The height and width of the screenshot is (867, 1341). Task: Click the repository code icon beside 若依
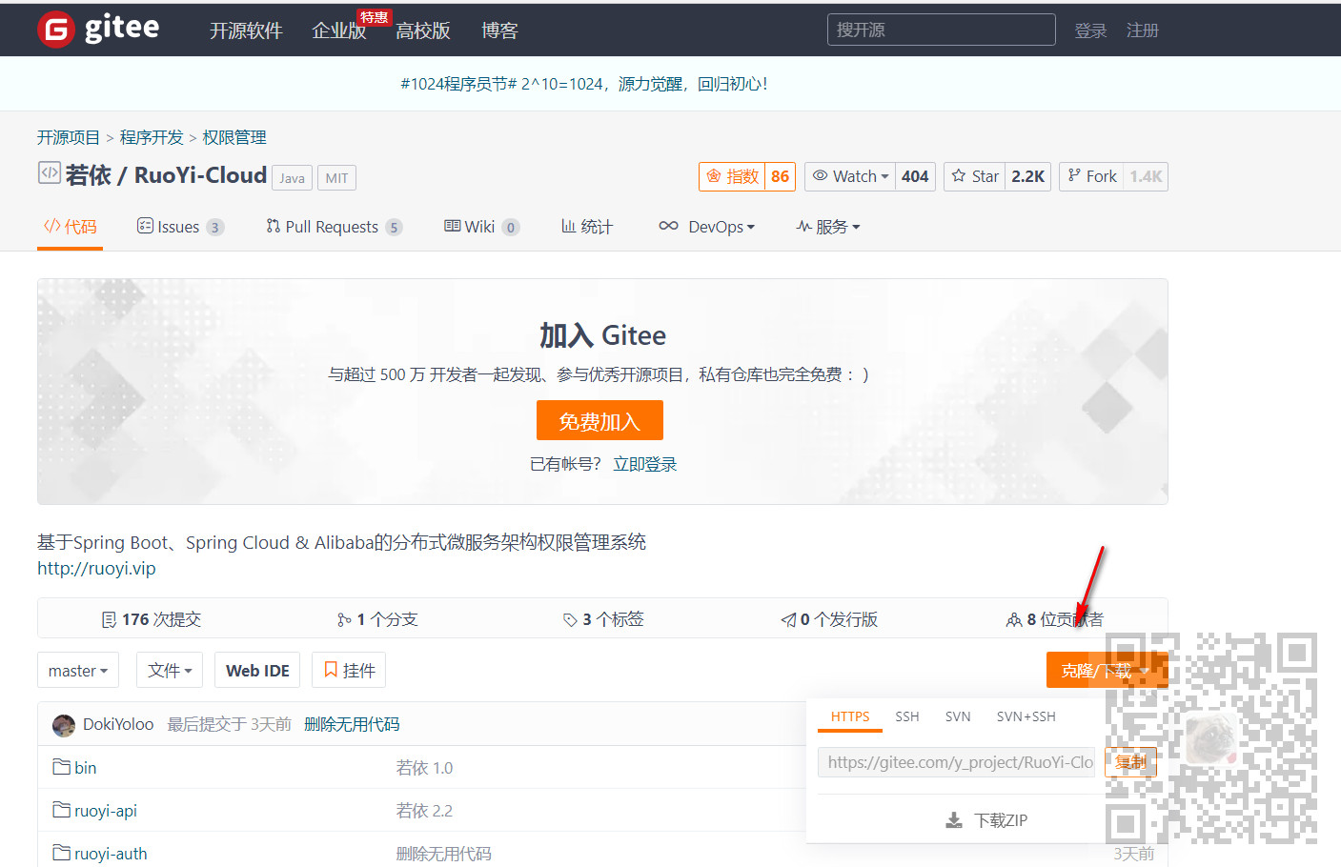point(49,172)
